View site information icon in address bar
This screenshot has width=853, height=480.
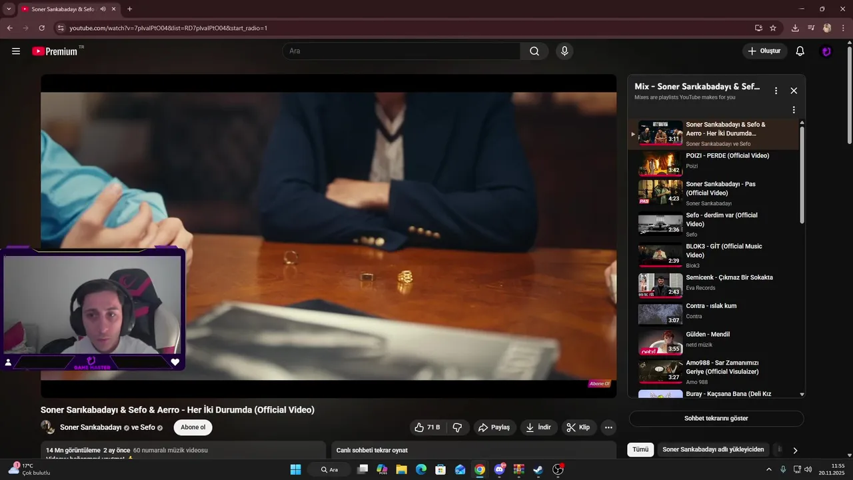tap(60, 28)
